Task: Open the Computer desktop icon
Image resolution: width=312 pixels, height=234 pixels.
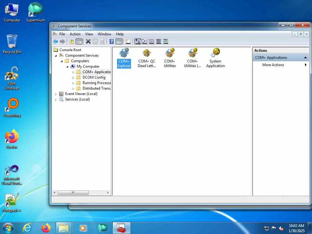Action: coord(12,12)
